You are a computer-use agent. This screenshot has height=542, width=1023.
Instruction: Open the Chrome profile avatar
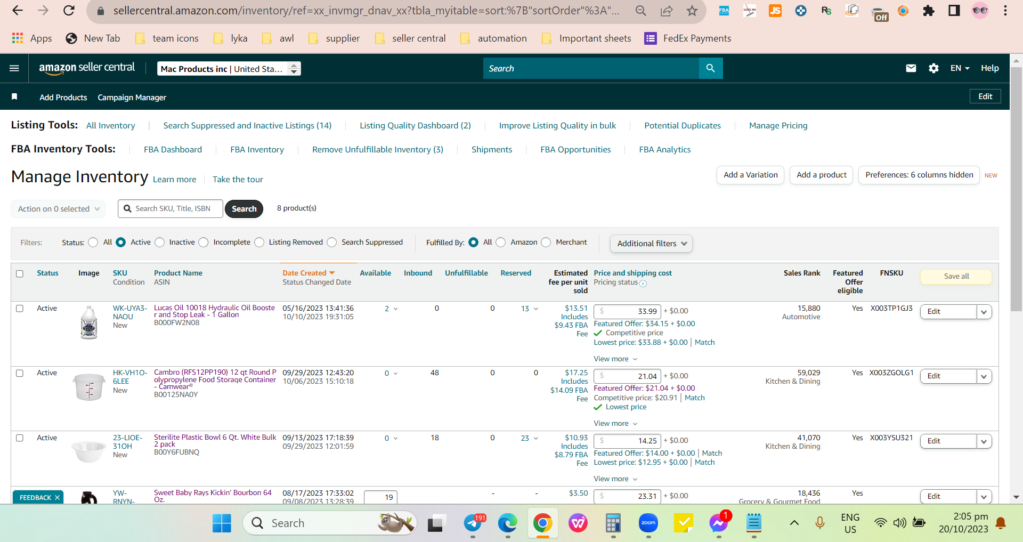[980, 11]
